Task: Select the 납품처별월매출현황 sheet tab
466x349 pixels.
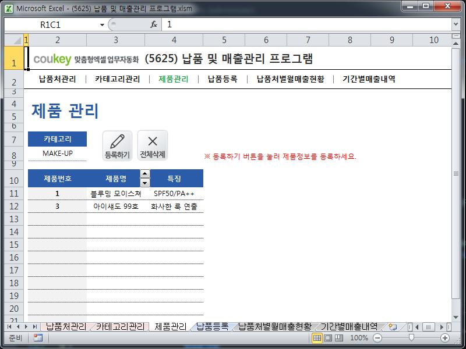Action: pos(275,327)
